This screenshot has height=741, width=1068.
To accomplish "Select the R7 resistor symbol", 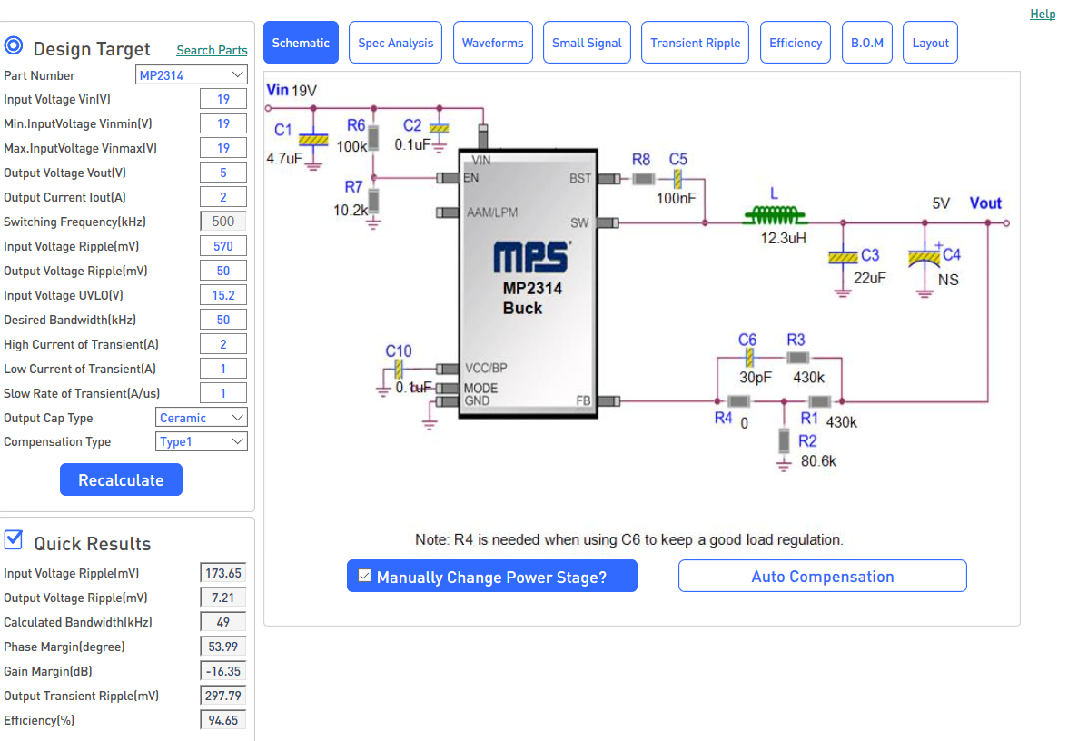I will [x=373, y=202].
